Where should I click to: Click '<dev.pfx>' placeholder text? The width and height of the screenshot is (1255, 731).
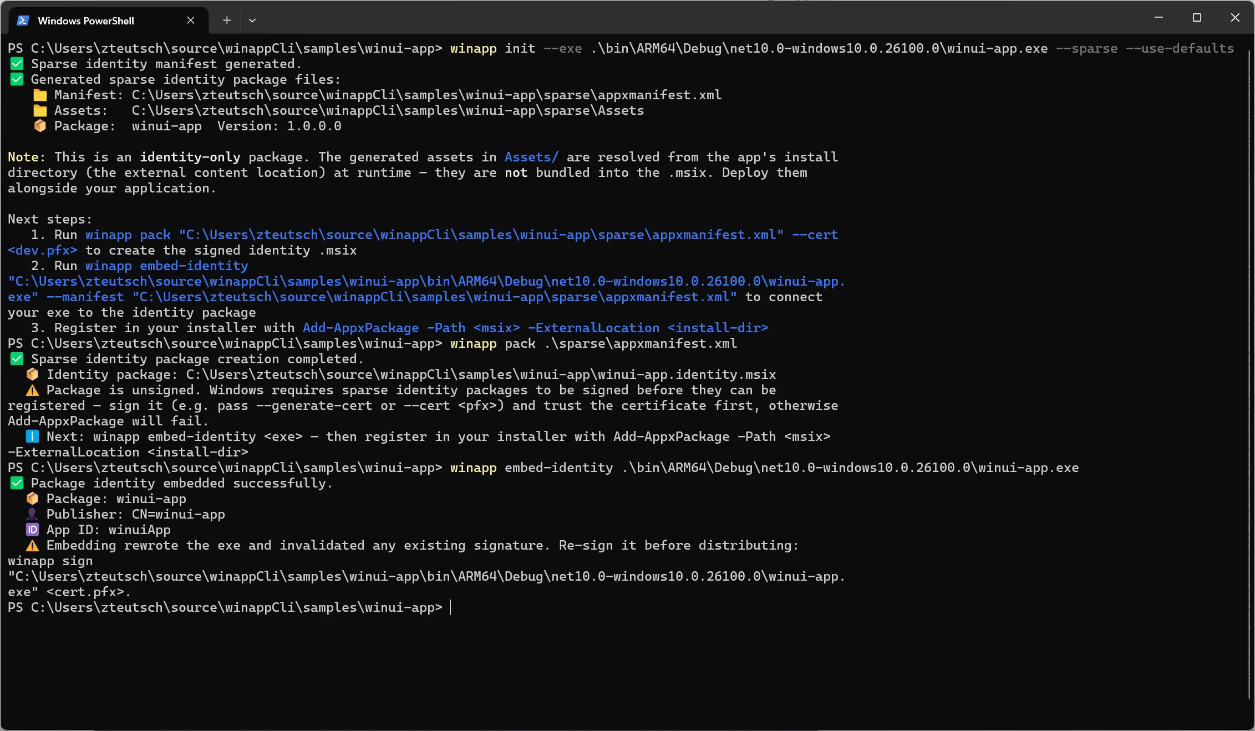[43, 250]
